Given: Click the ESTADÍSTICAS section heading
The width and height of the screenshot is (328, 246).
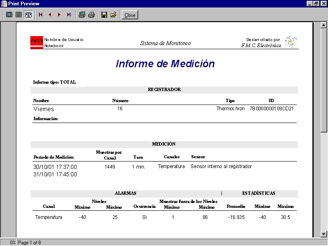Looking at the screenshot, I should (x=259, y=193).
